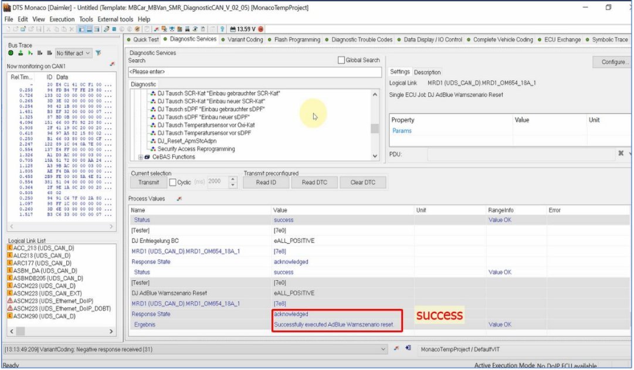The image size is (634, 370).
Task: Open the Execution menu
Action: (x=62, y=19)
